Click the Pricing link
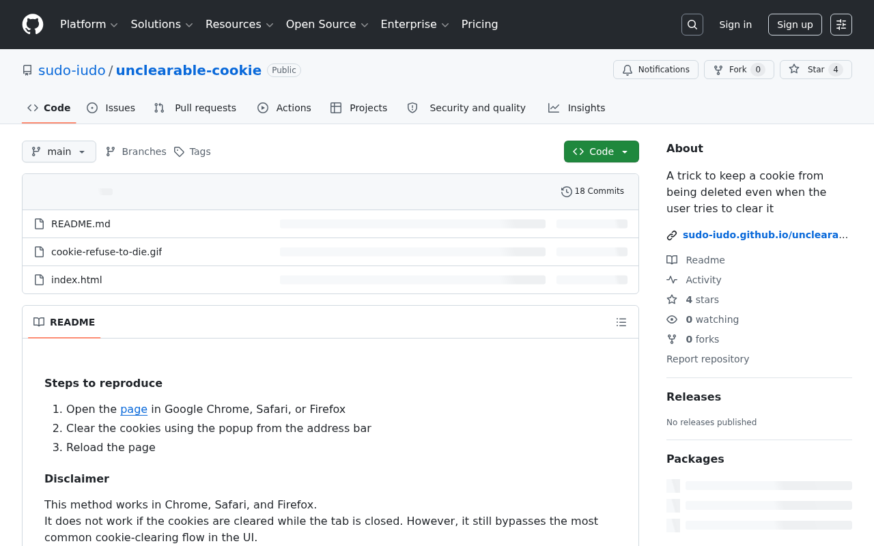Viewport: 874px width, 546px height. [x=480, y=25]
